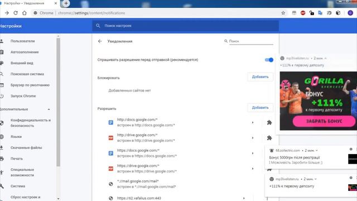Open Языки in settings sidebar
The width and height of the screenshot is (357, 201).
(16, 136)
